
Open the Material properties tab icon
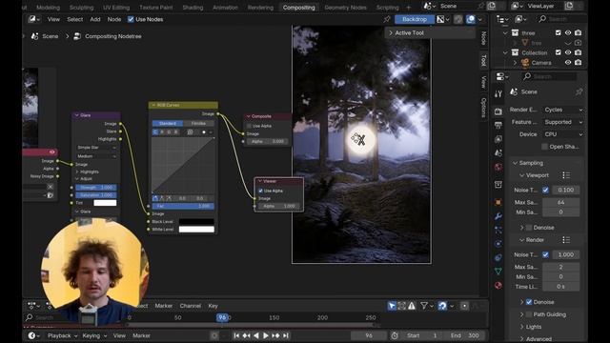click(498, 286)
